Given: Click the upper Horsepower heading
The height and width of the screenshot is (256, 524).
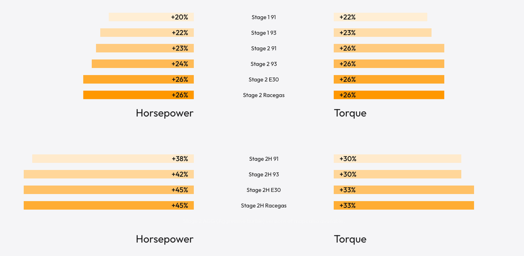Looking at the screenshot, I should click(x=165, y=113).
